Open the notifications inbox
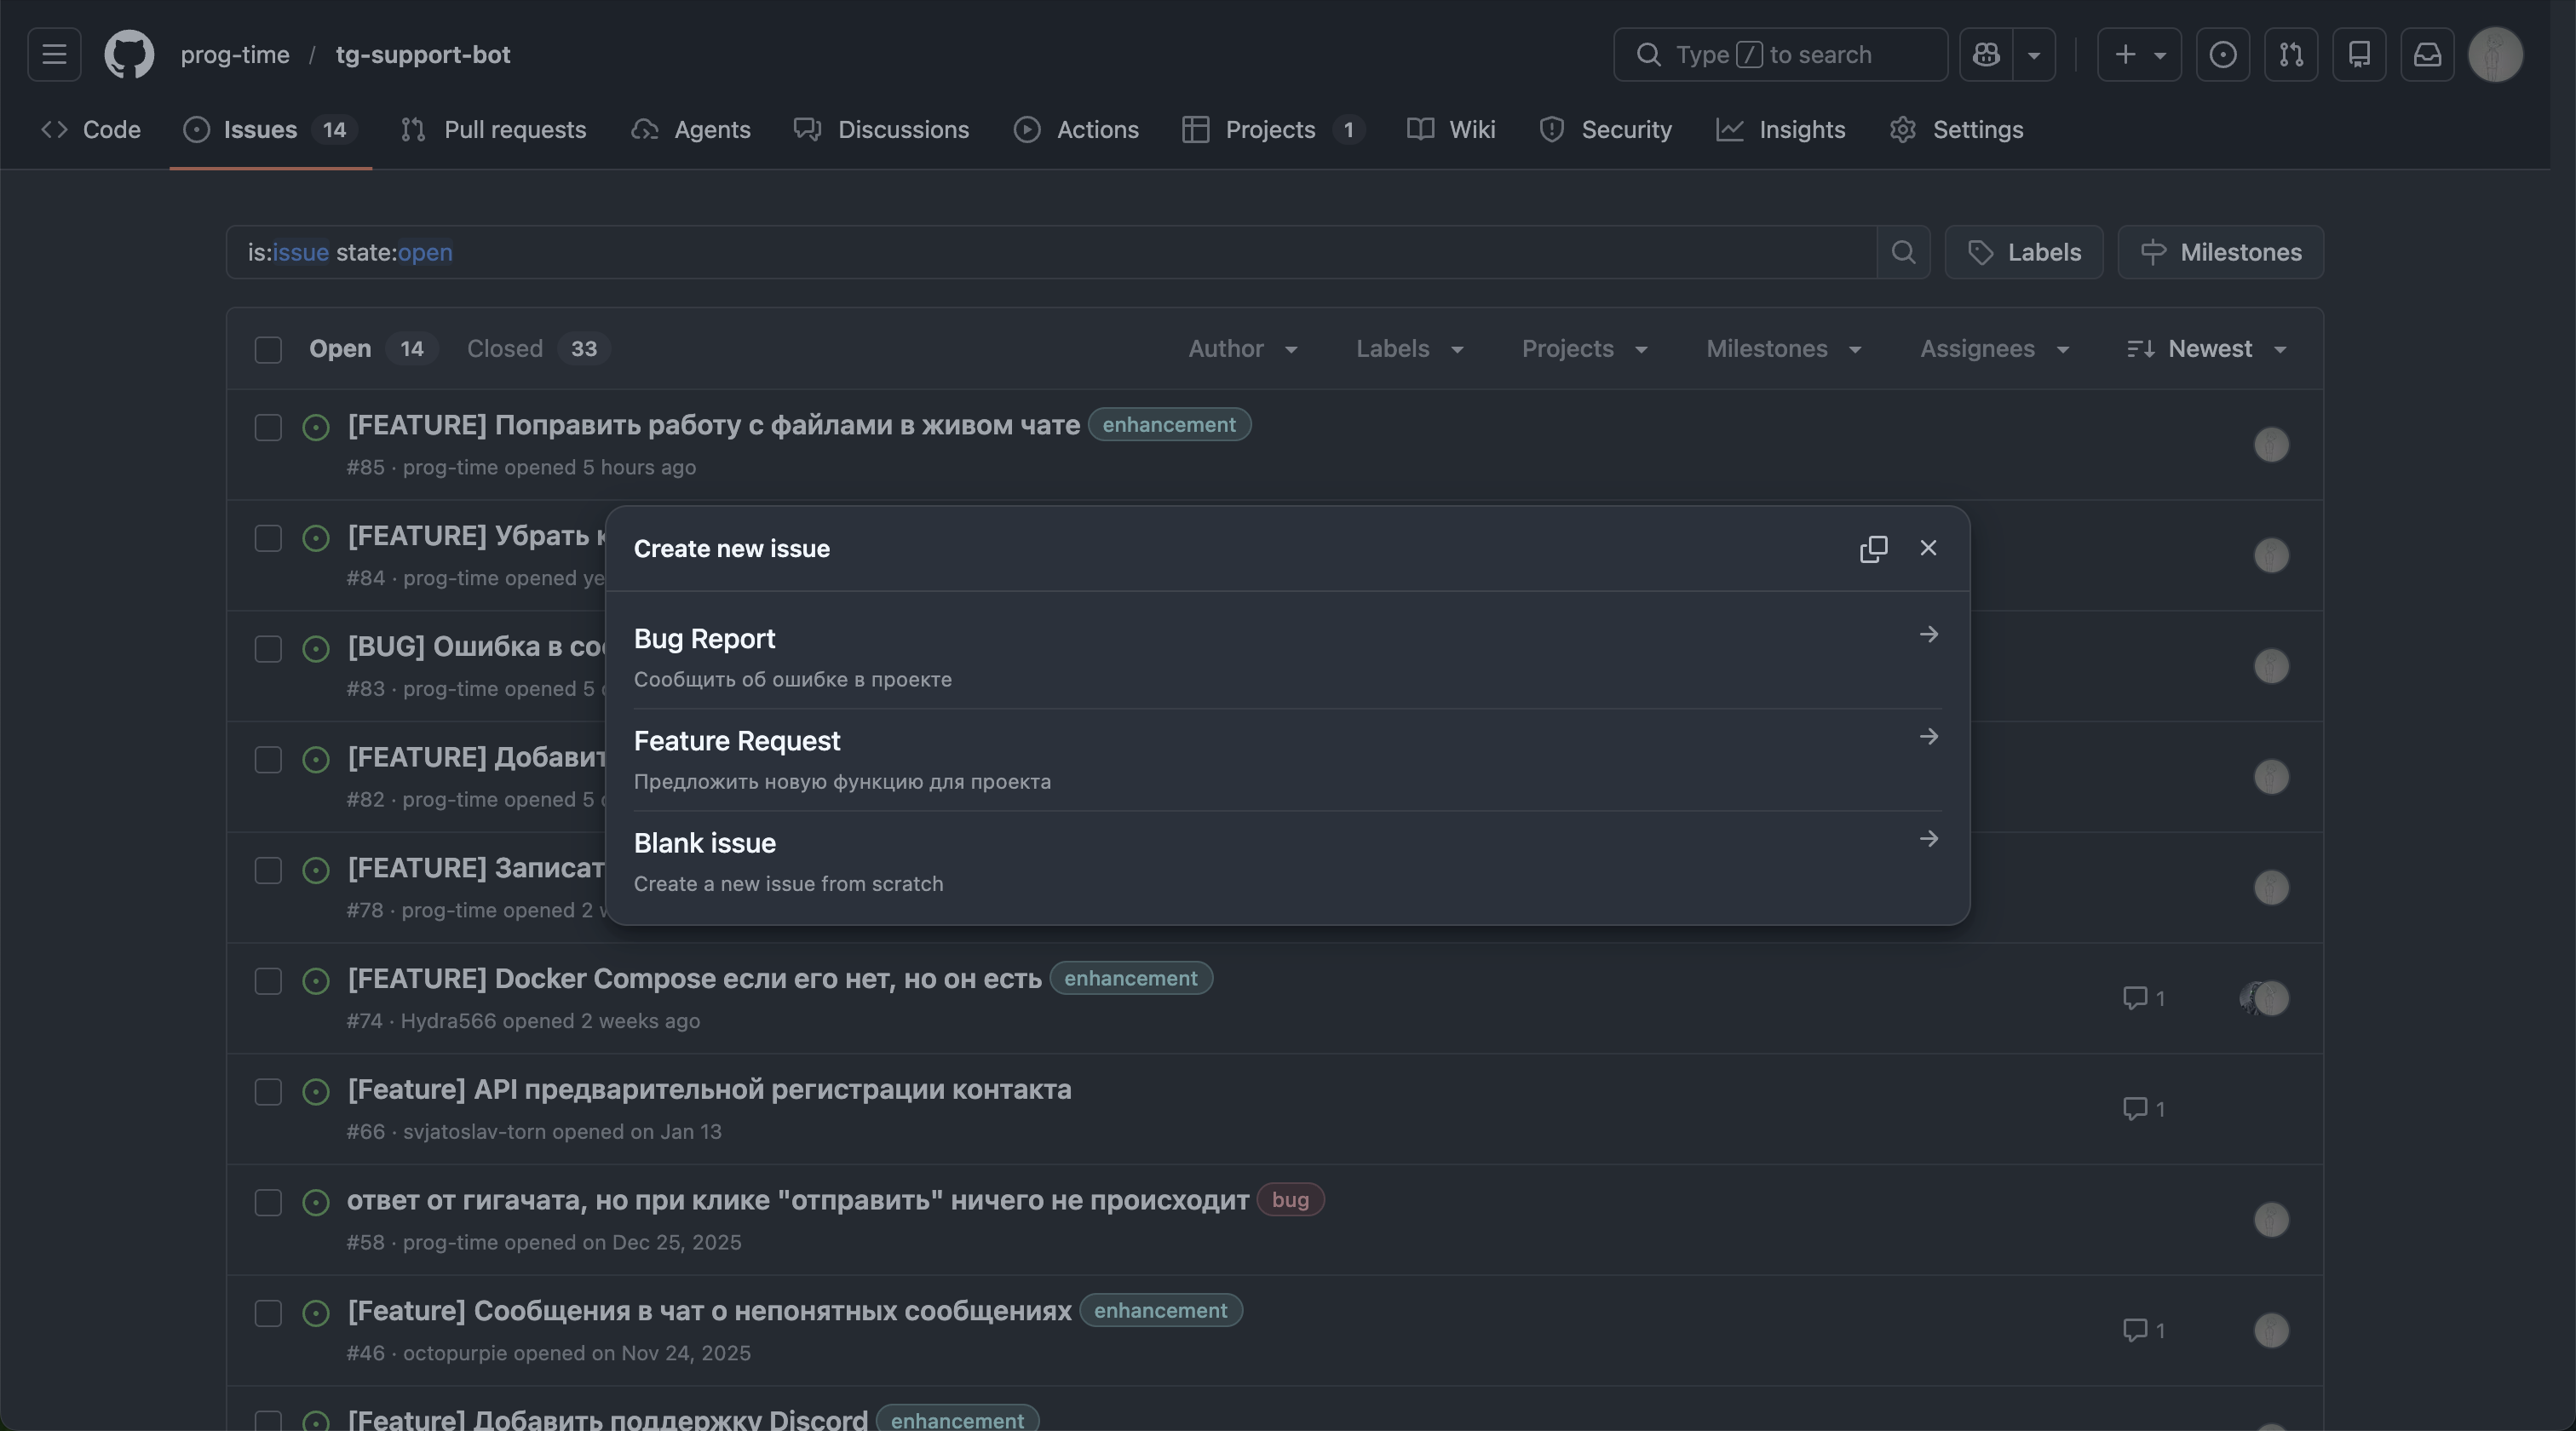Viewport: 2576px width, 1431px height. [2427, 54]
